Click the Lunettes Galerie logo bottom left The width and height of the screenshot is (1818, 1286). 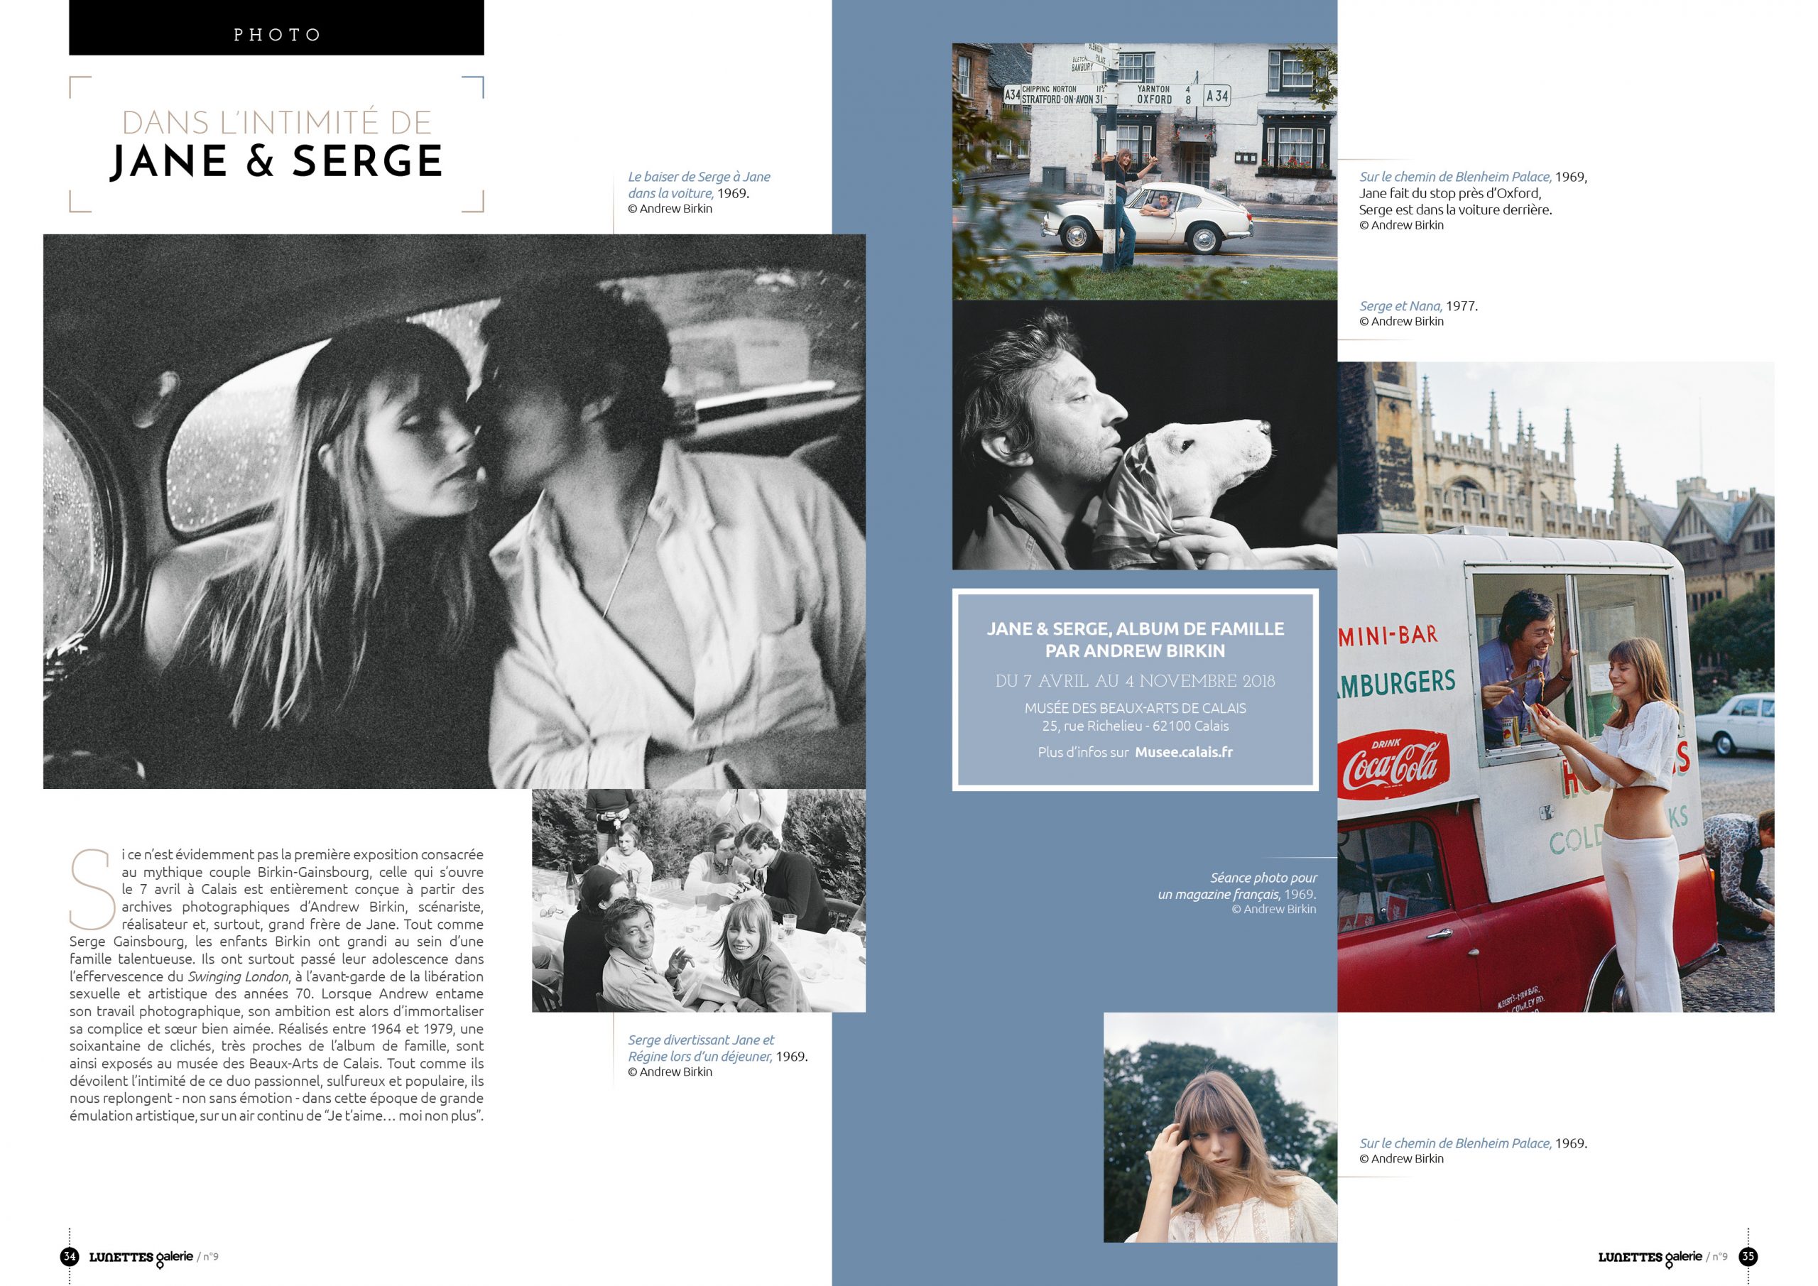click(x=141, y=1258)
